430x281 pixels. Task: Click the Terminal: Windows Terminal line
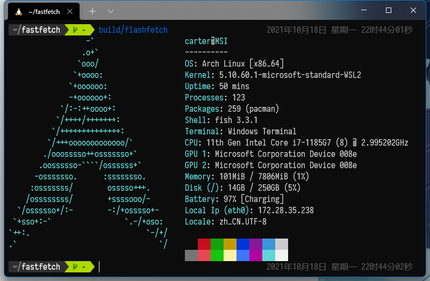pyautogui.click(x=240, y=131)
